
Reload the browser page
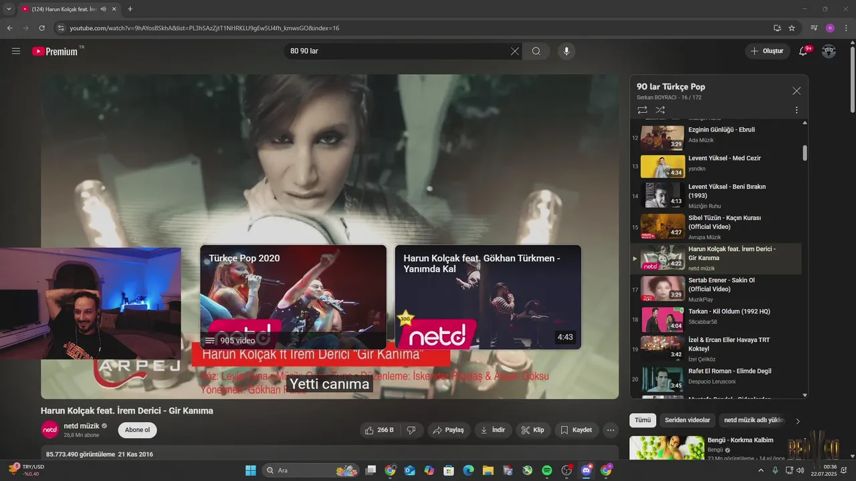click(41, 28)
